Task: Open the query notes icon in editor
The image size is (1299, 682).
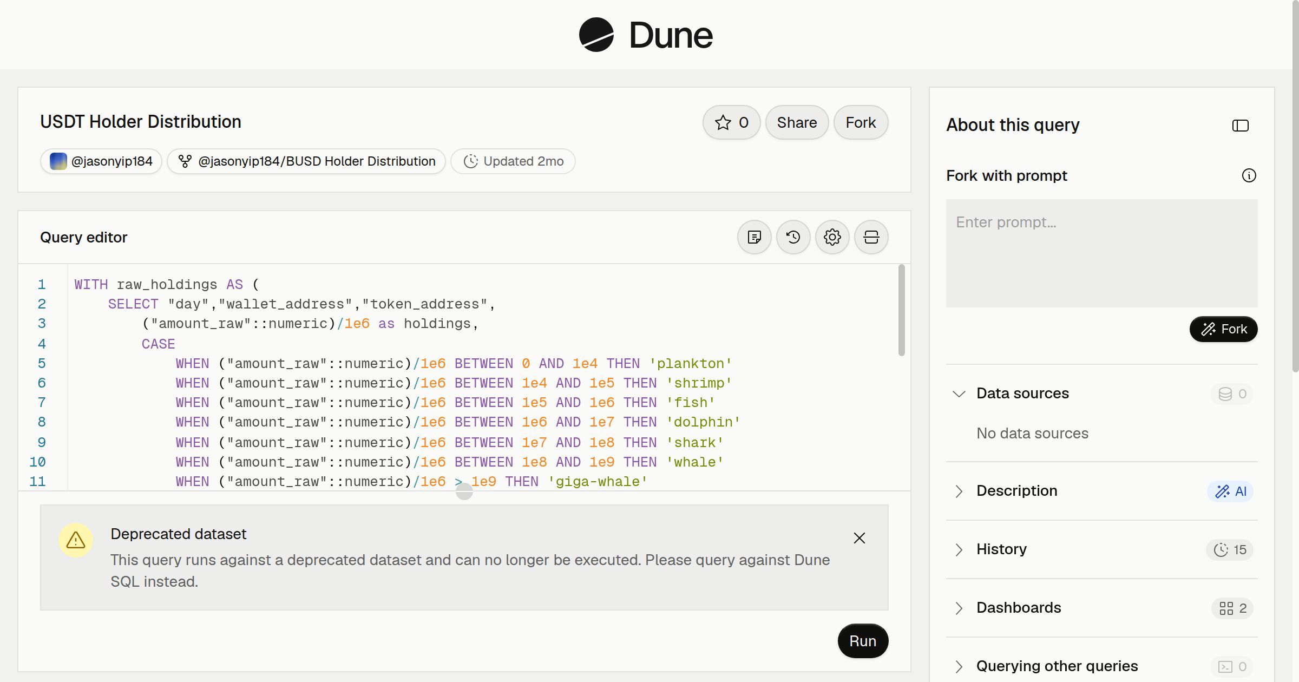Action: tap(755, 237)
